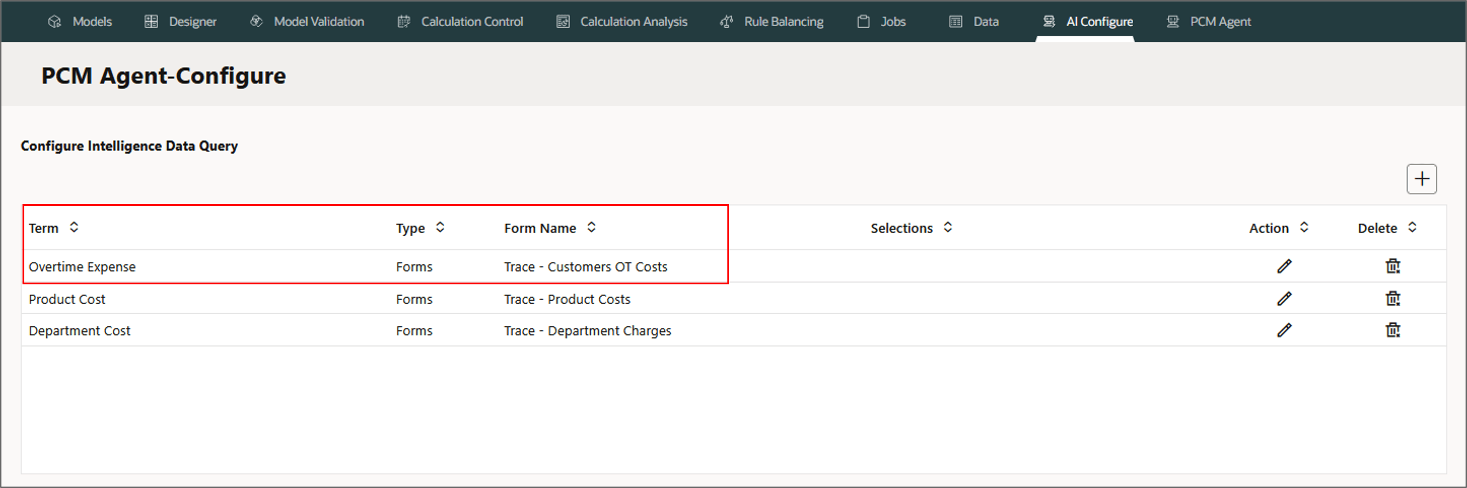Toggle sort on Delete column

(x=1412, y=227)
